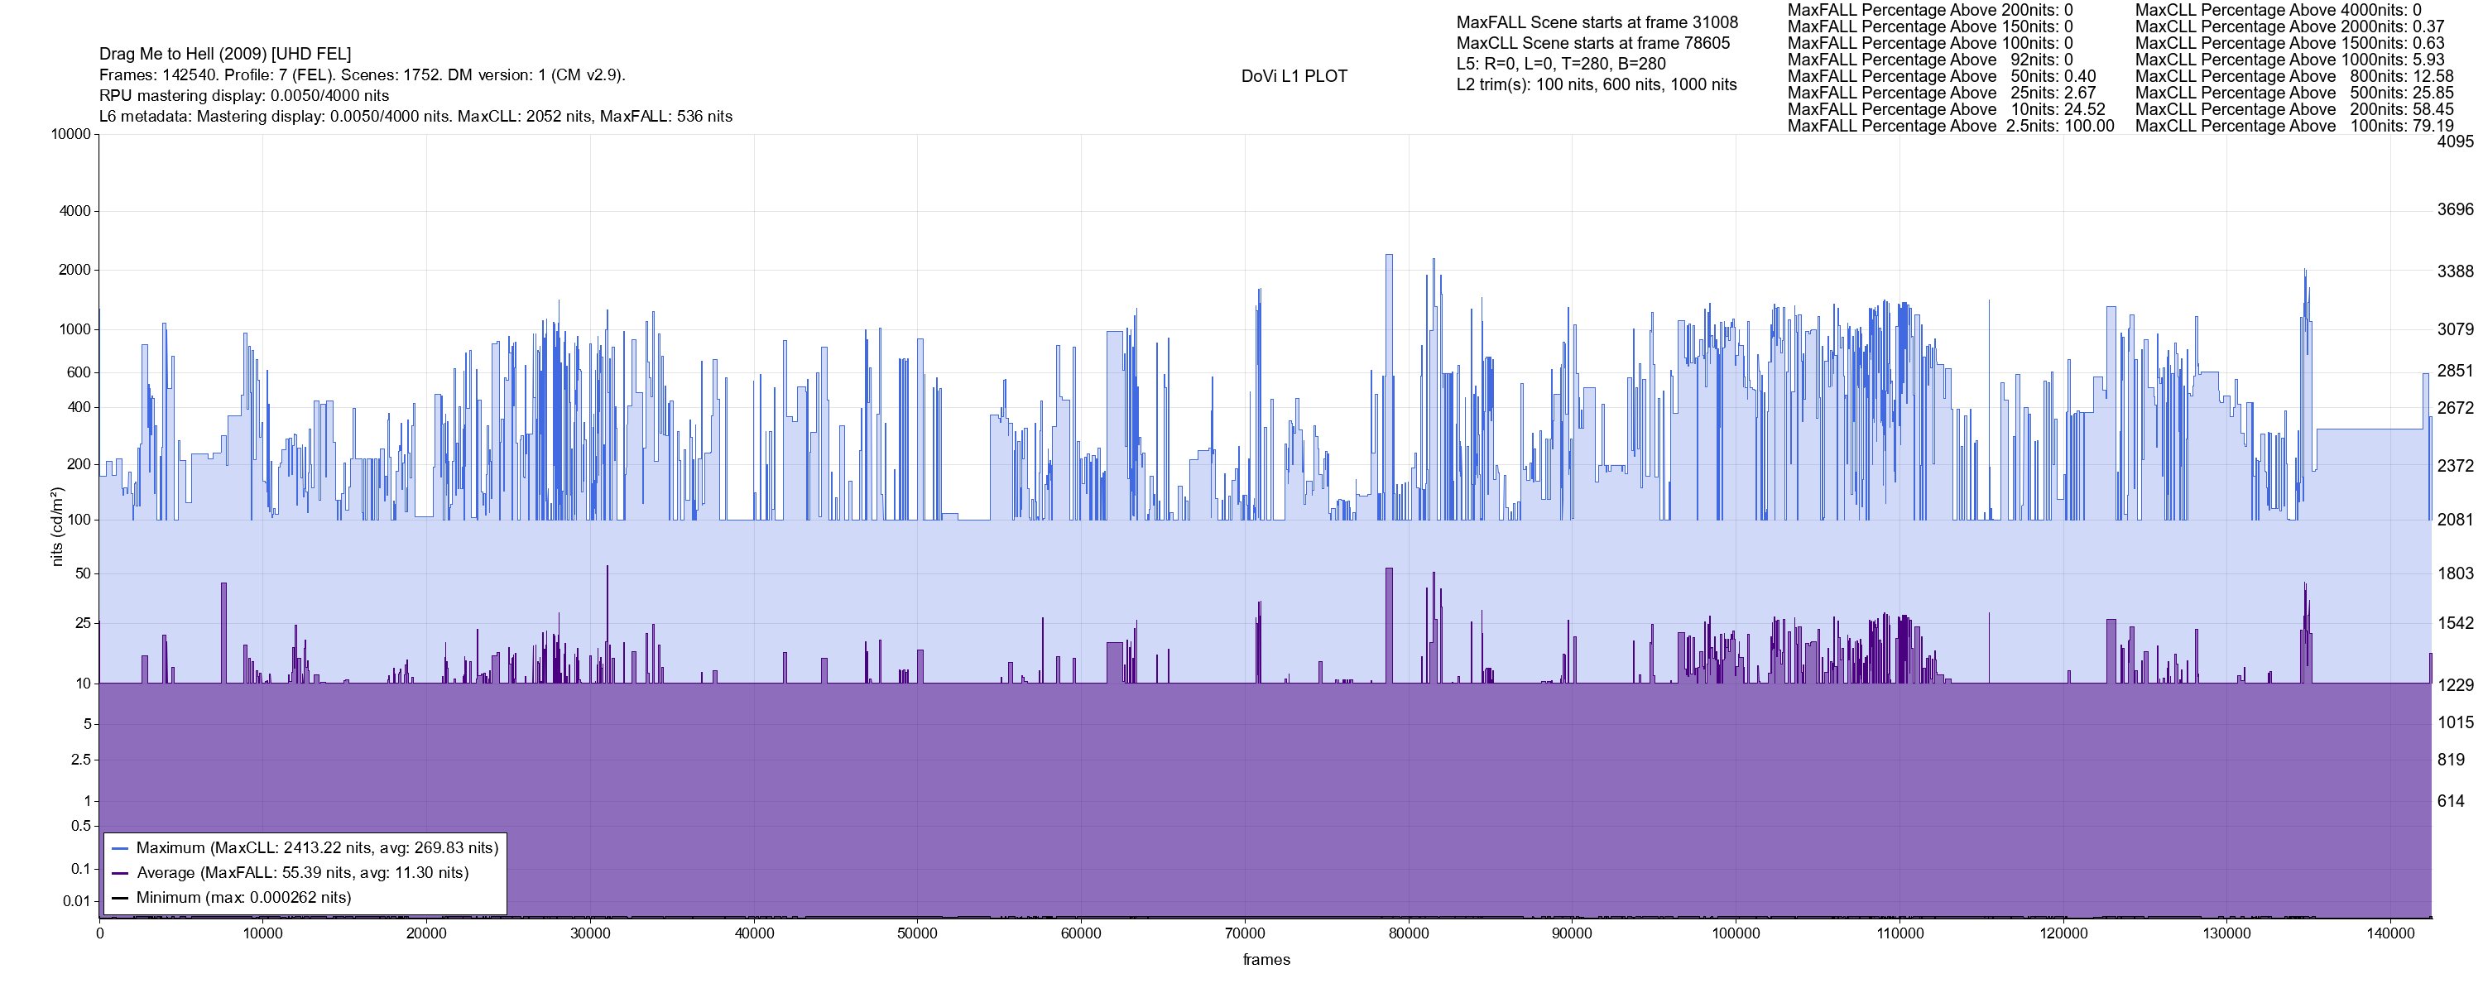The width and height of the screenshot is (2483, 993).
Task: Click the MaxCLL Scene starts at frame 78605 text
Action: (x=1592, y=43)
